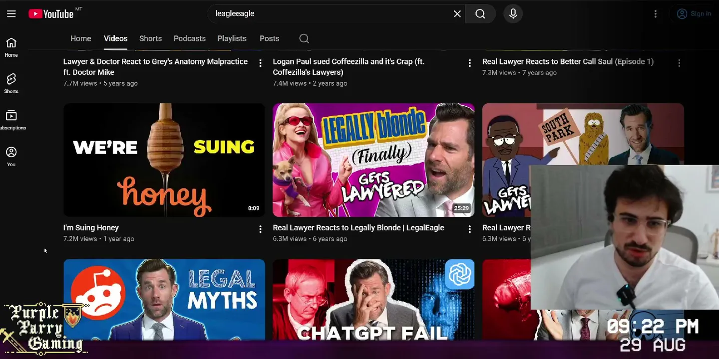
Task: Open the Grey's Anatomy Malpractice video title
Action: point(155,67)
